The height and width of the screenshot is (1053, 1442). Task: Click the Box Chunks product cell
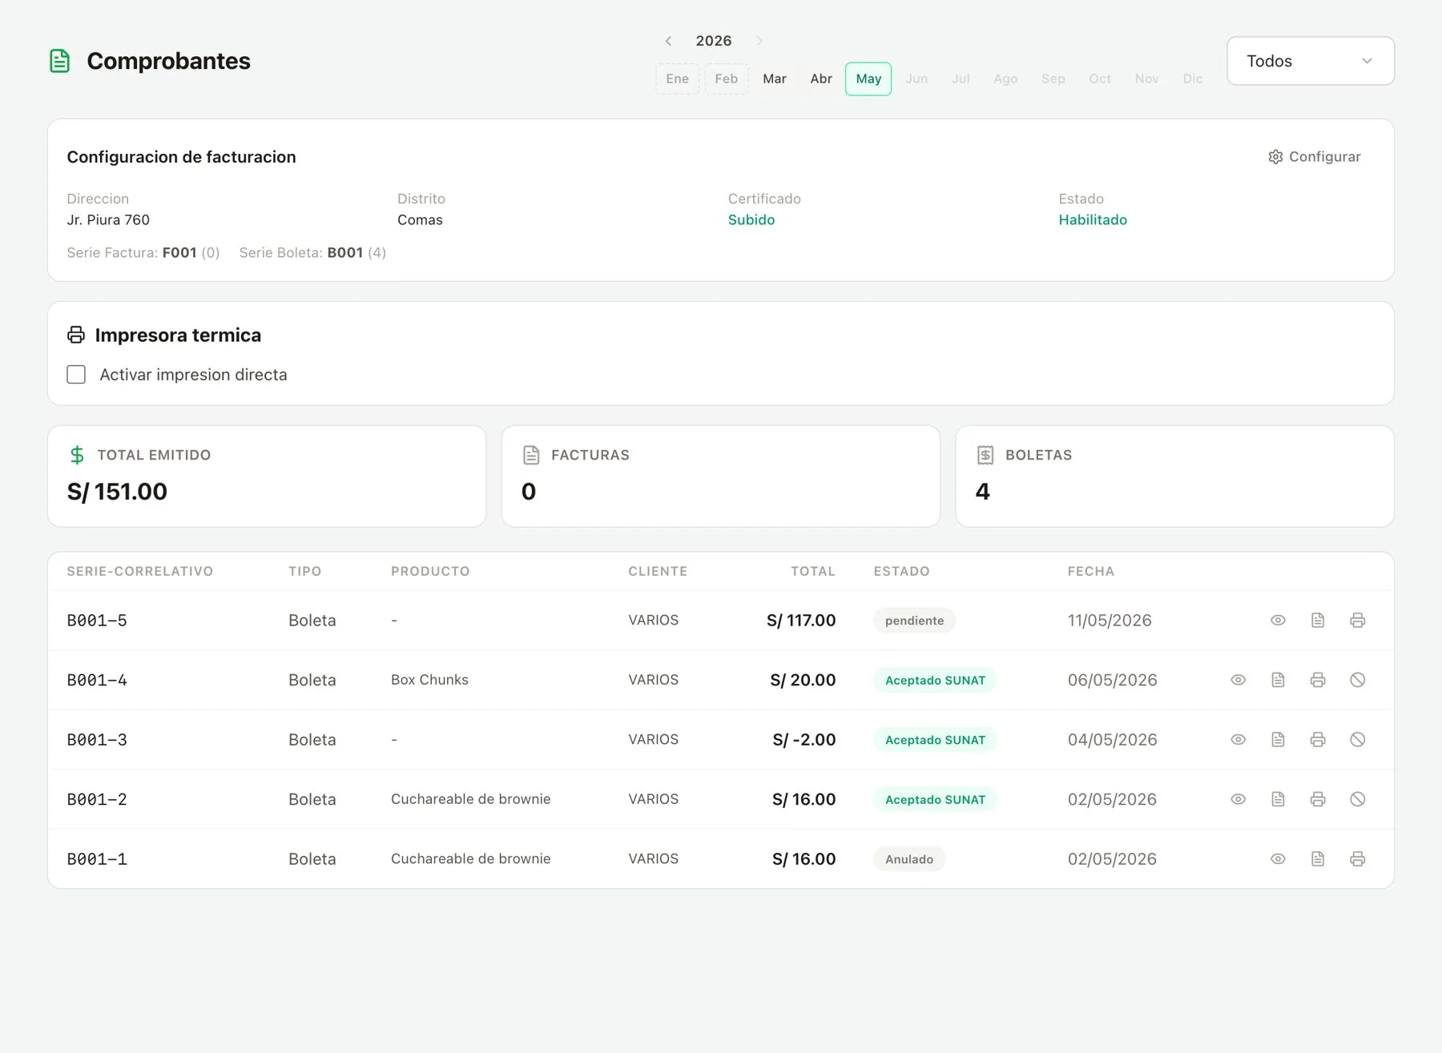click(429, 680)
